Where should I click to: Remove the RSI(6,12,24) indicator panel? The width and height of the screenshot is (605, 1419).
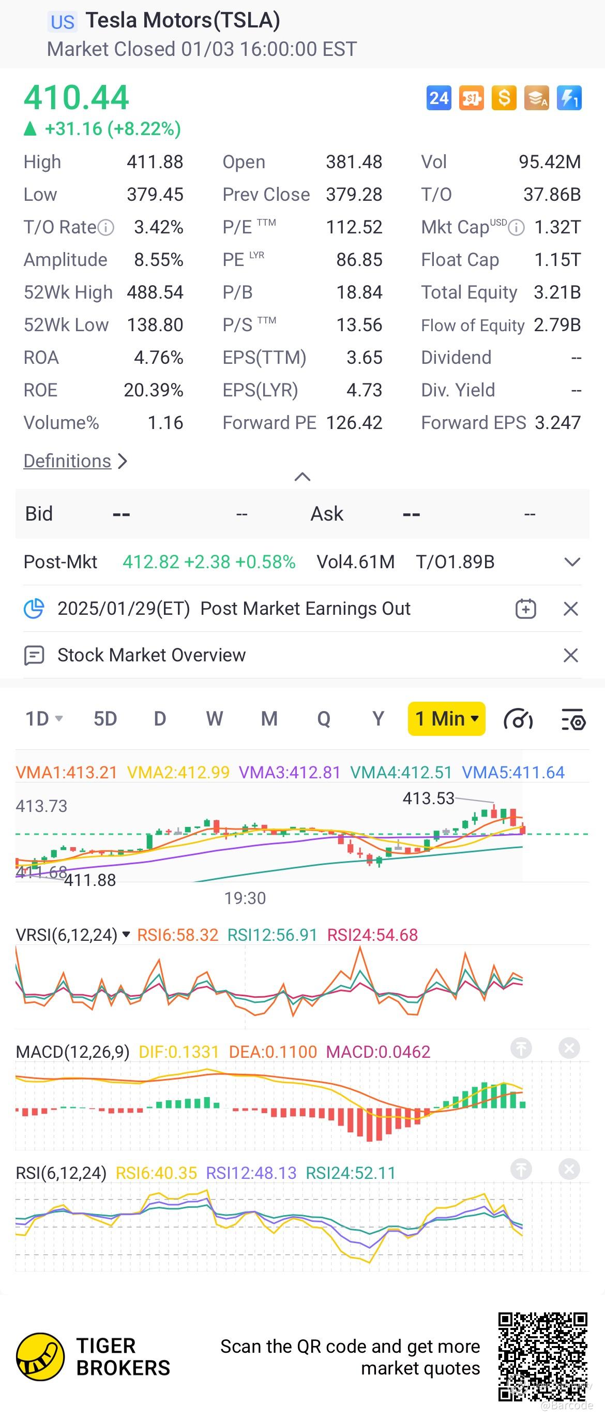point(569,1169)
